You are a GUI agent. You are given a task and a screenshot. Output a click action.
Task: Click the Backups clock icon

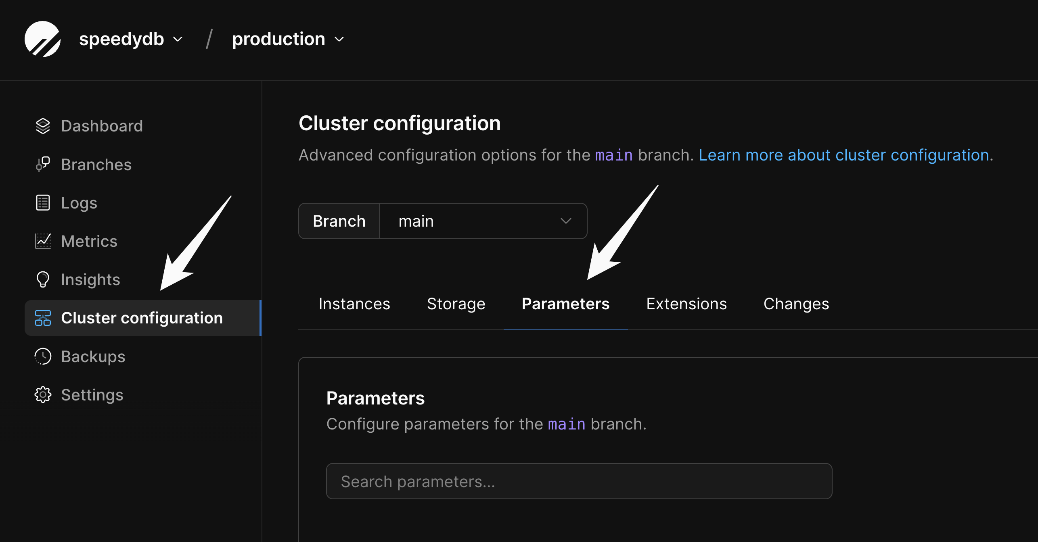(x=43, y=356)
